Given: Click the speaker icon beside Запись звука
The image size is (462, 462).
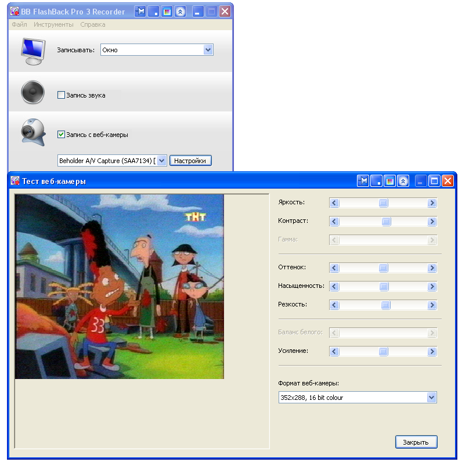Looking at the screenshot, I should (33, 92).
